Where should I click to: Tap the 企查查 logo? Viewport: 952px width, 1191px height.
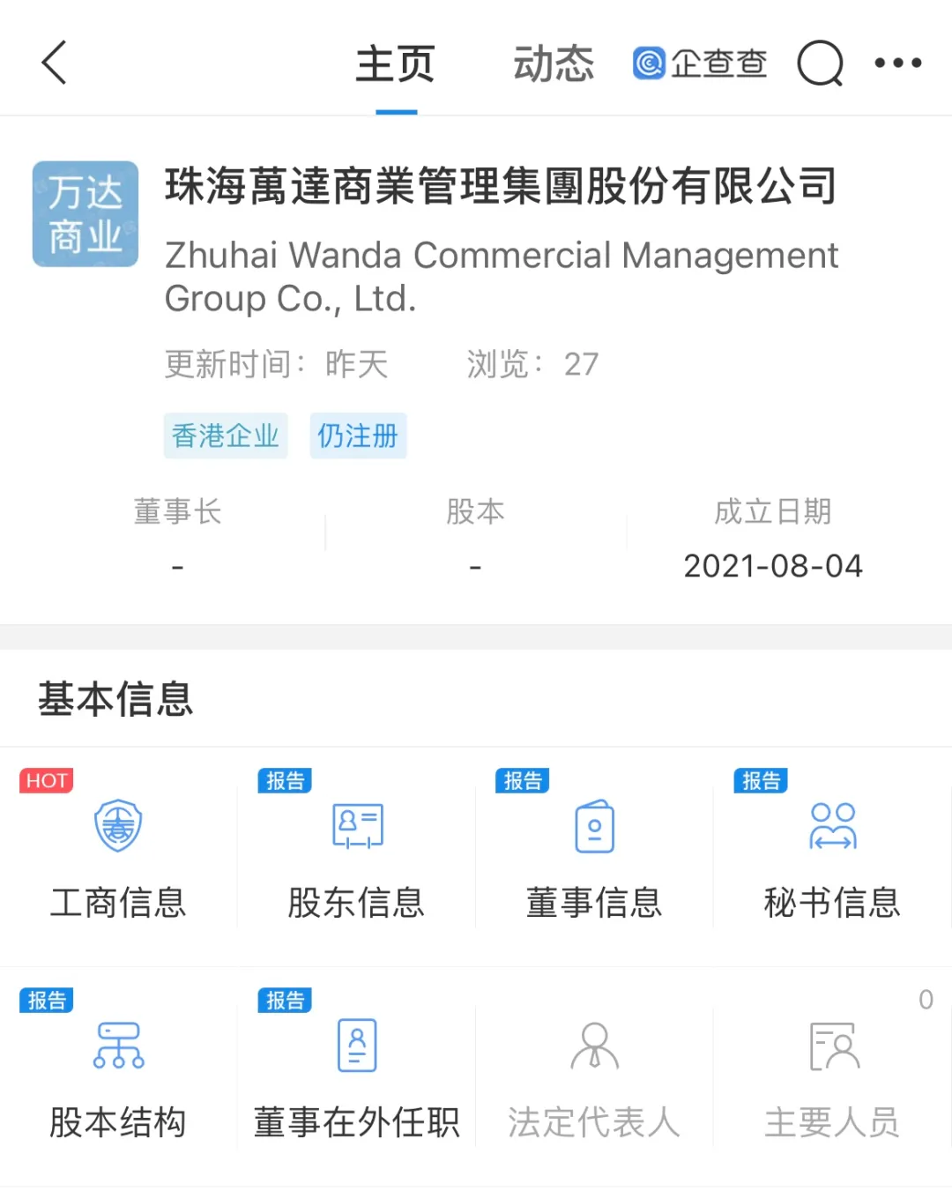pyautogui.click(x=700, y=63)
